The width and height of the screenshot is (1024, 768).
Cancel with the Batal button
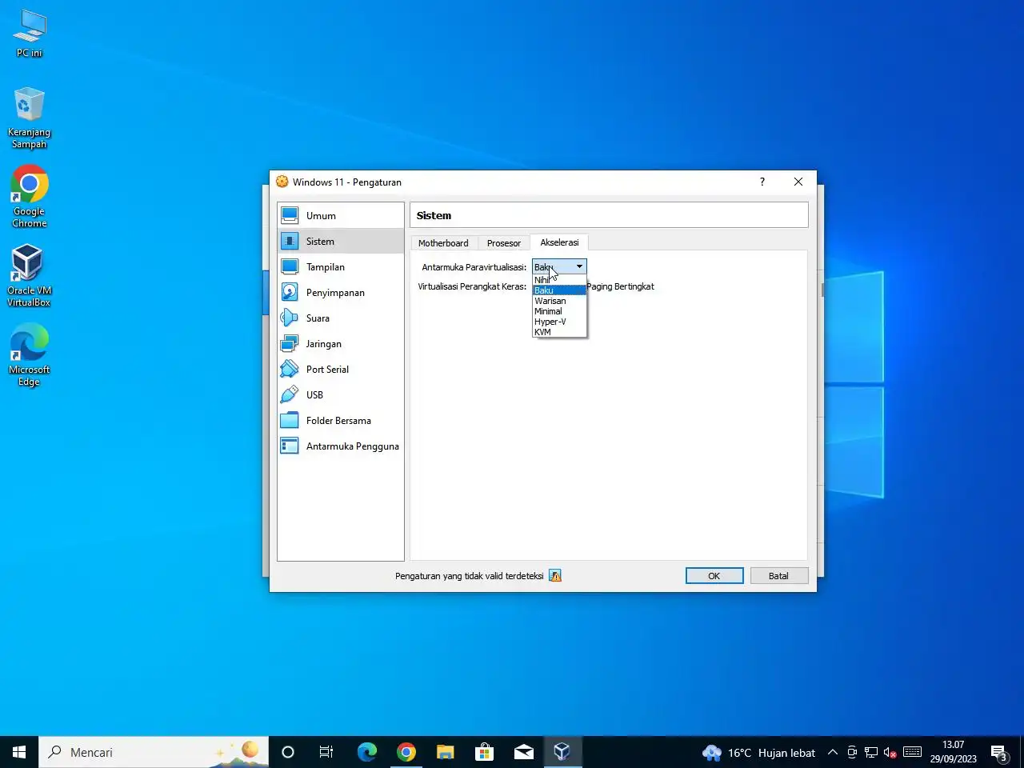pos(779,576)
